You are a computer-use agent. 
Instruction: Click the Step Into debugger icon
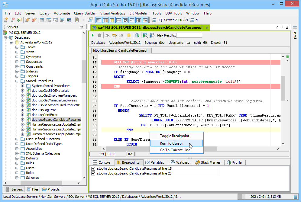coord(108,35)
